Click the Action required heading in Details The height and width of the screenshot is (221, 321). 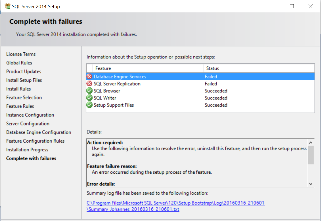(x=105, y=143)
